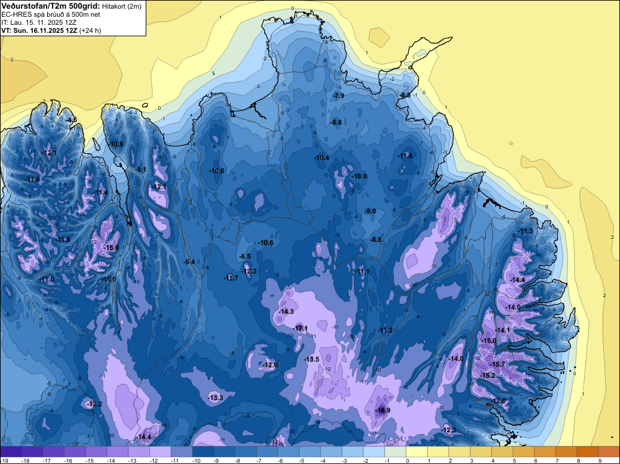Click the -11.3 temperature label
The image size is (620, 464).
point(526,231)
